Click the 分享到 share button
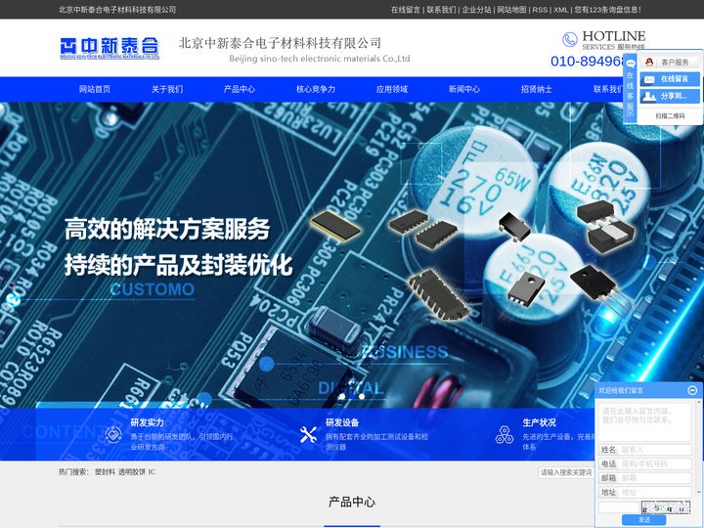The width and height of the screenshot is (704, 528). (670, 96)
